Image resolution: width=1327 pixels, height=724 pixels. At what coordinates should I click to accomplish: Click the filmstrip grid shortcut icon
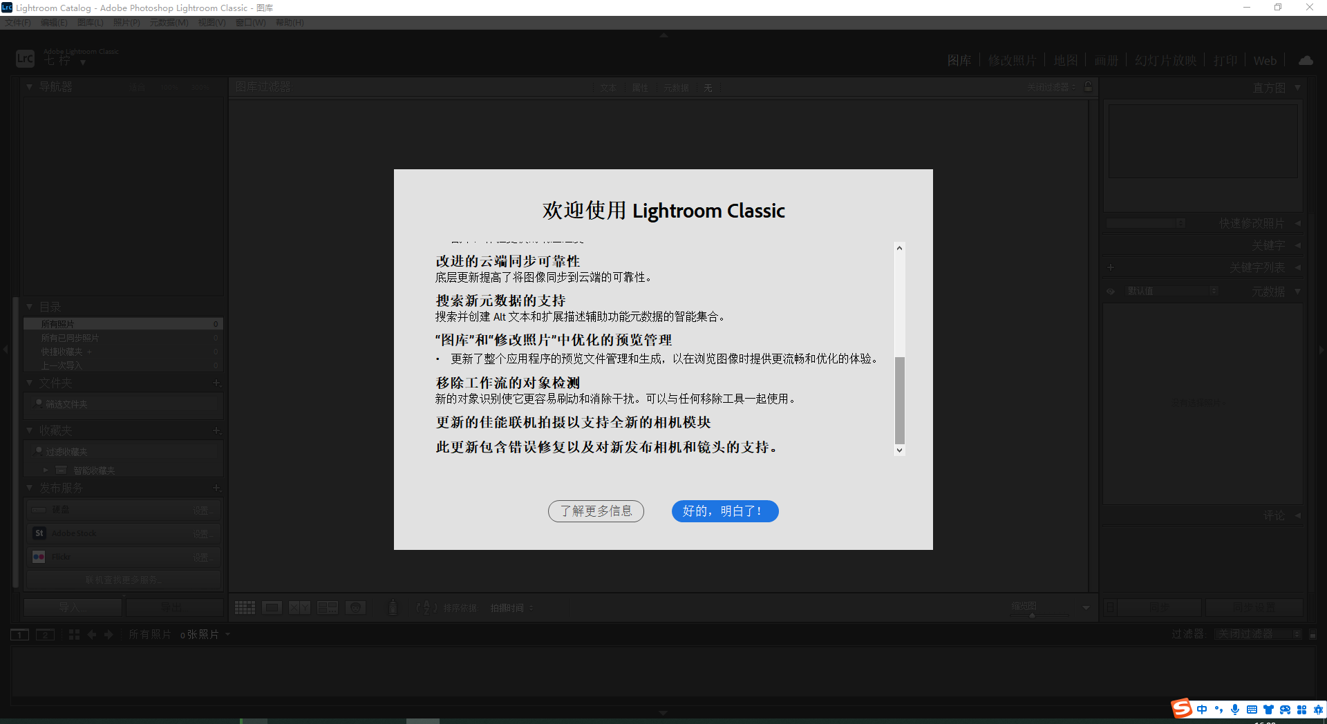(74, 634)
